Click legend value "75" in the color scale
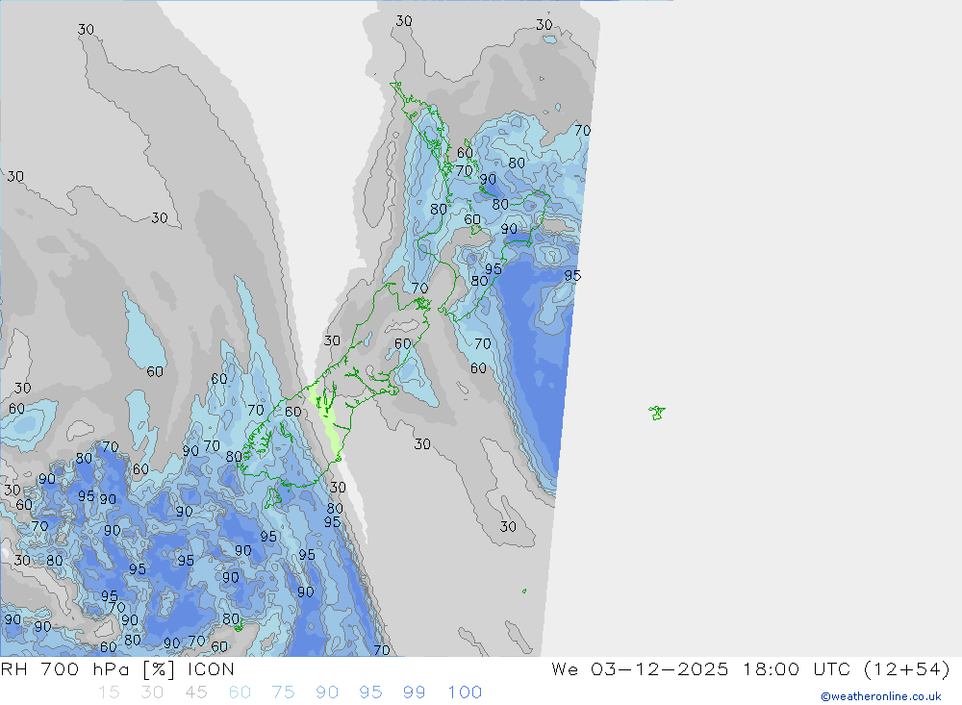Image resolution: width=962 pixels, height=705 pixels. click(x=283, y=692)
